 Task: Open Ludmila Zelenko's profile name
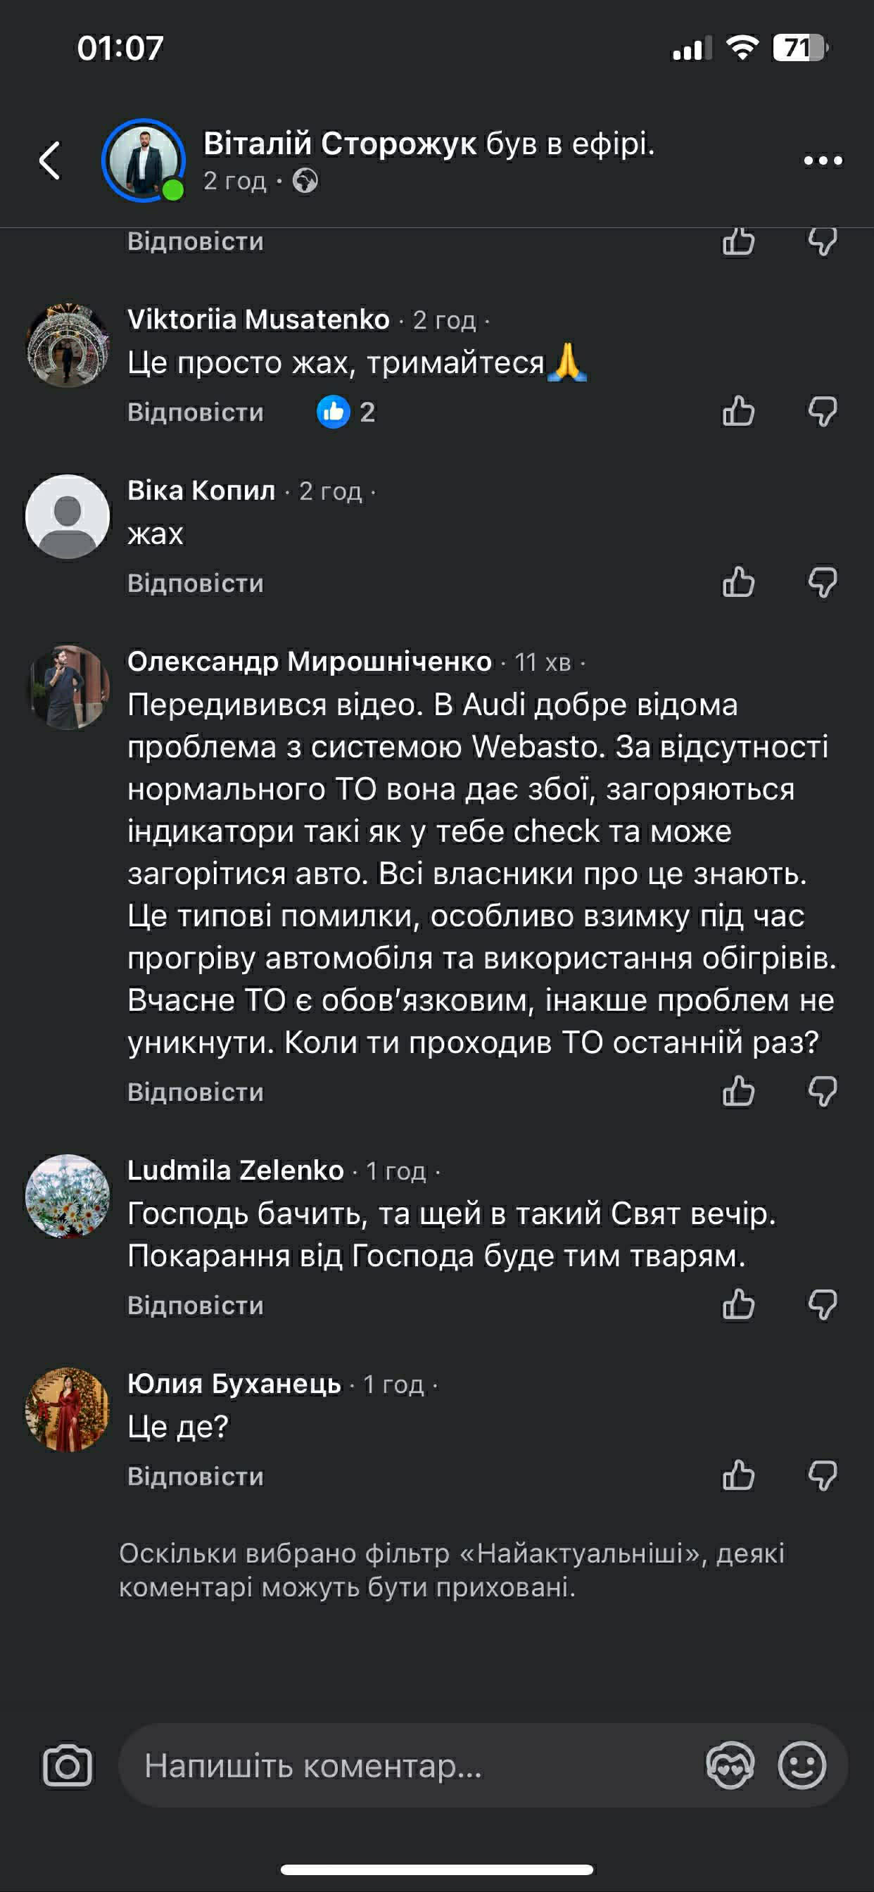[235, 1170]
